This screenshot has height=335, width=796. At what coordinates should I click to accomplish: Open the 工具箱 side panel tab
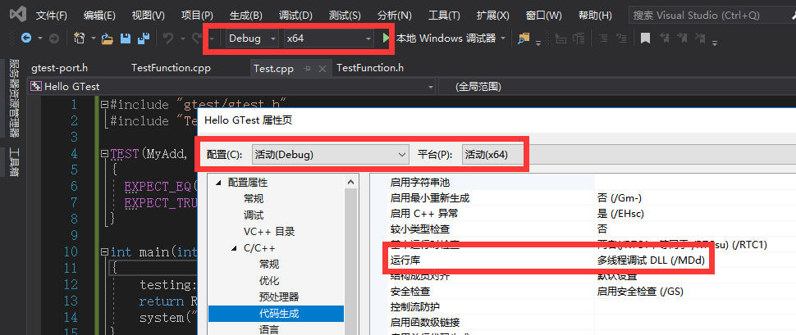14,161
